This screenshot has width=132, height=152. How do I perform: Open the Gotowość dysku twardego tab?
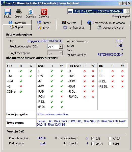[x=106, y=23]
